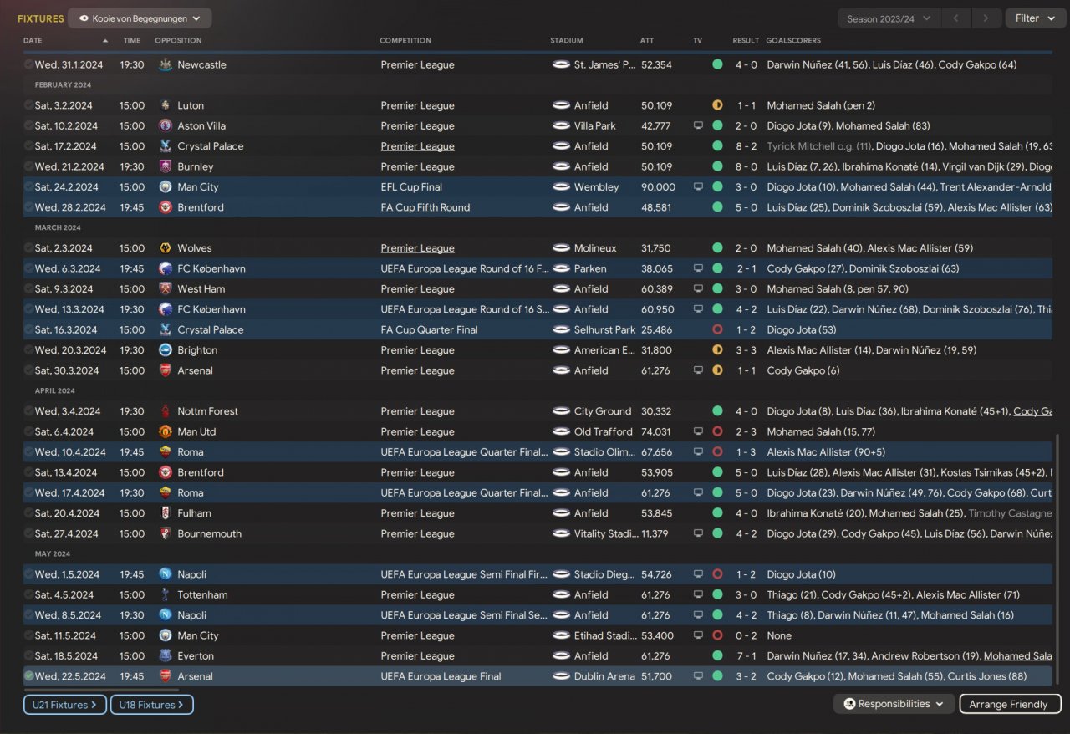Click the TV icon in the Man Utd row
This screenshot has width=1070, height=734.
click(698, 432)
